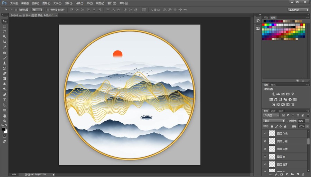Create a new group folder in Layers
Viewport: 311px width, 177px height.
pyautogui.click(x=292, y=175)
